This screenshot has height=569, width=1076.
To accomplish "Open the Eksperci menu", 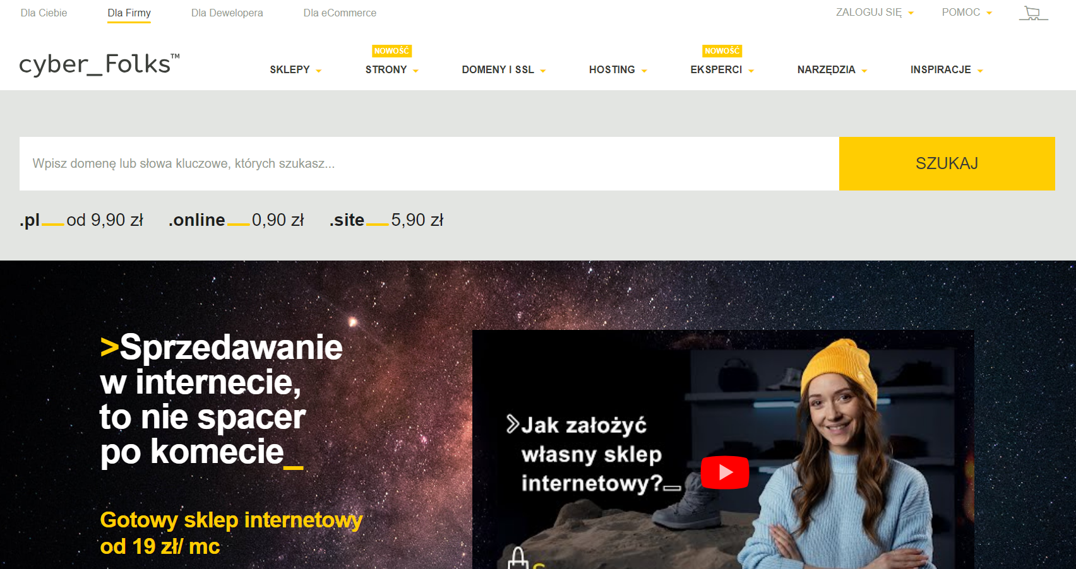I will [722, 69].
